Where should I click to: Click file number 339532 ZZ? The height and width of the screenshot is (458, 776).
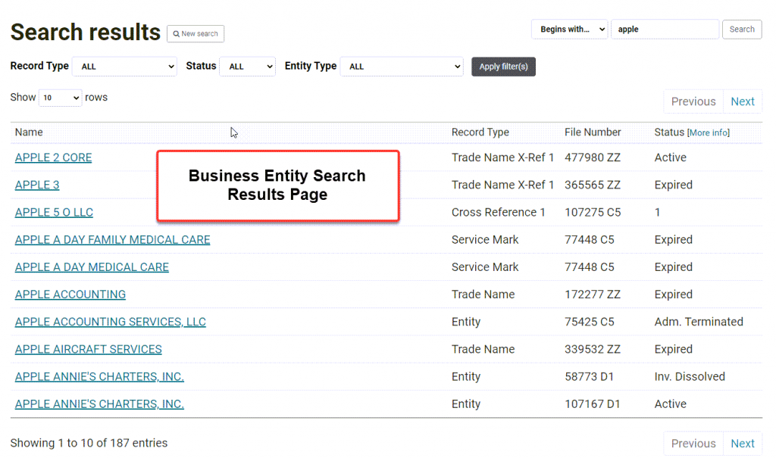(x=593, y=349)
